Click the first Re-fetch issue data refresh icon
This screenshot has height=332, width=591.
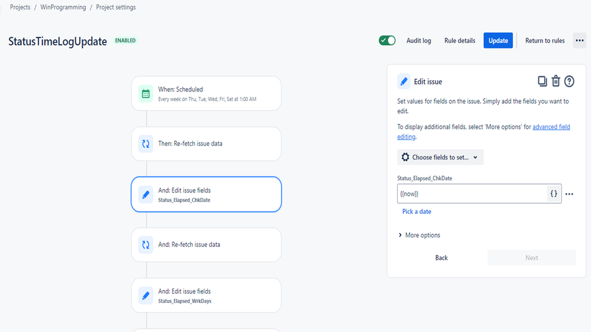click(146, 144)
